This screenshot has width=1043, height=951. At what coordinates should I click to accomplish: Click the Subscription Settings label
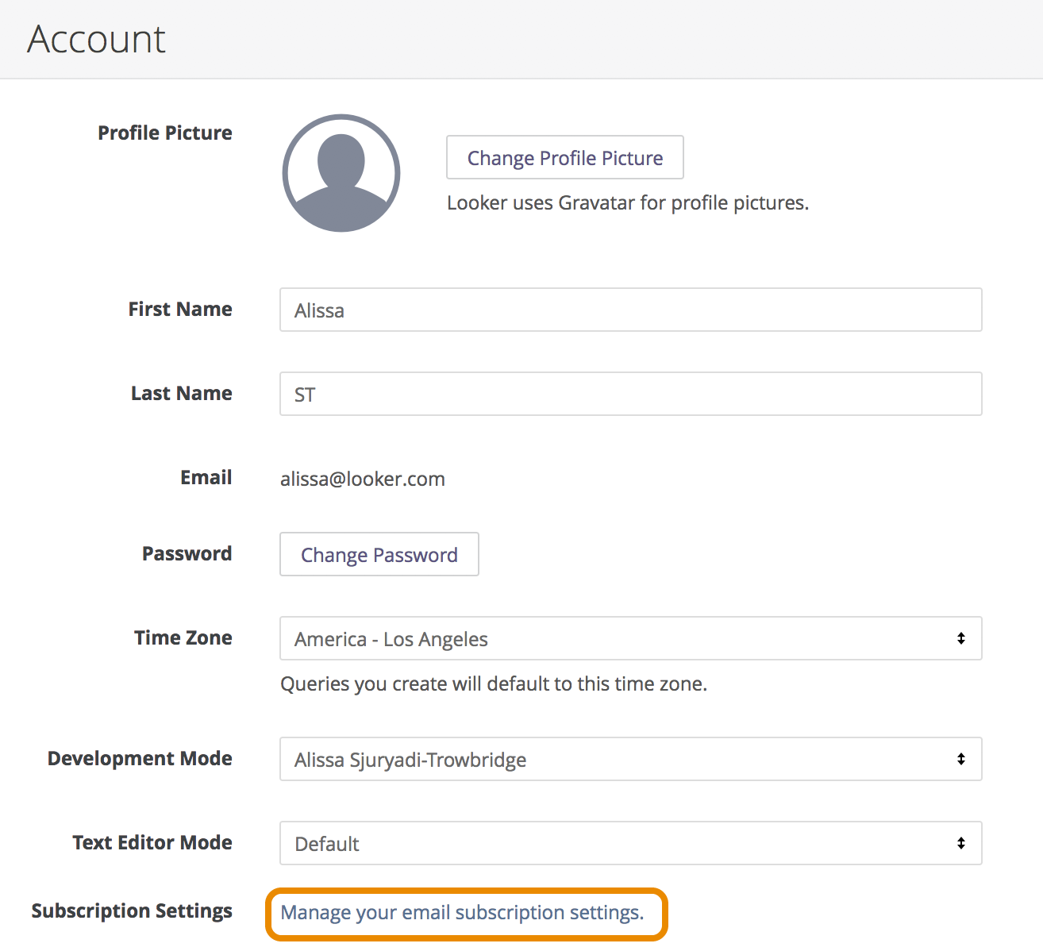[x=131, y=911]
